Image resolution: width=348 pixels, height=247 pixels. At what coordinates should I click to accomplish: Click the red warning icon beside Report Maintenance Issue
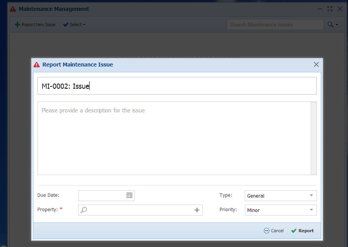[x=37, y=65]
